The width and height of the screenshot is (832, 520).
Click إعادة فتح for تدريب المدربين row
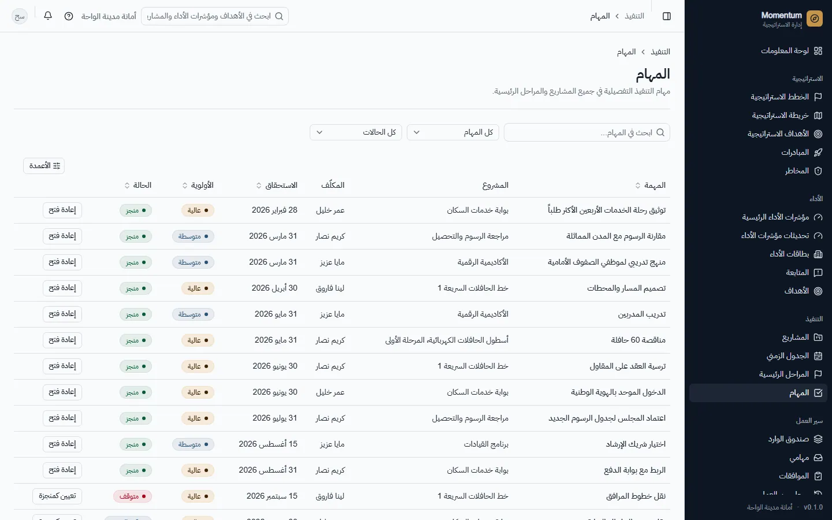(62, 314)
